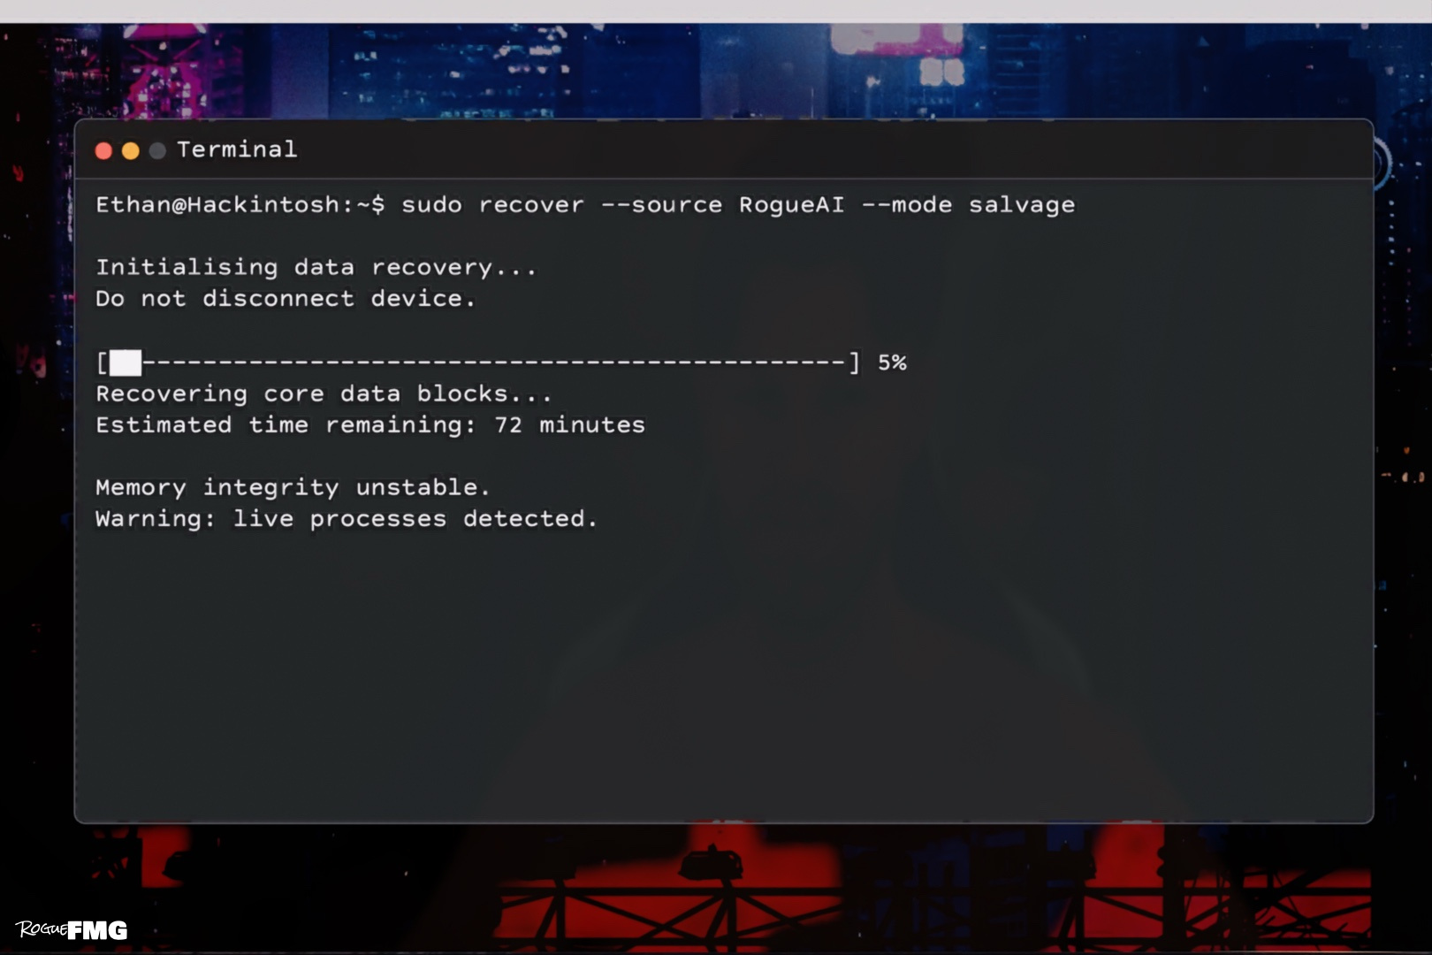
Task: Click the Terminal window title text
Action: 237,149
